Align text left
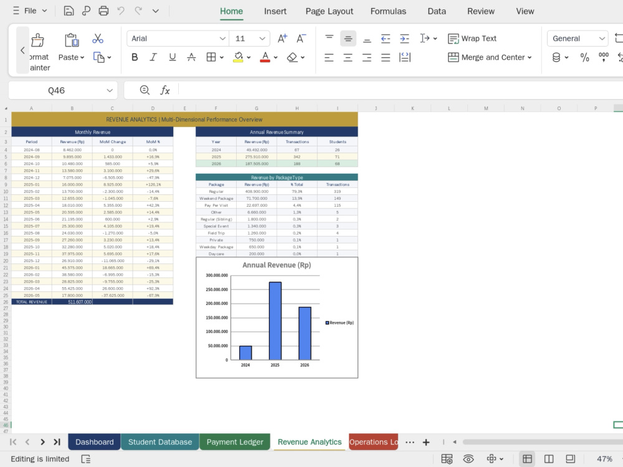Image resolution: width=623 pixels, height=467 pixels. [329, 57]
